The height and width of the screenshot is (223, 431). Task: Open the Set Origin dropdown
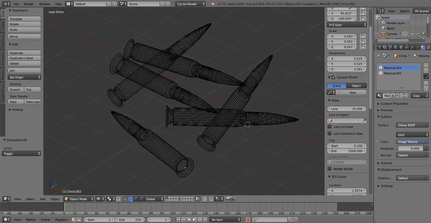[24, 77]
